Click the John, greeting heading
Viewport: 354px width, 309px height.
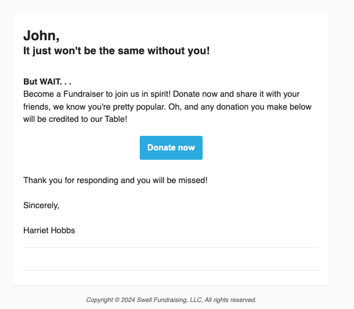tap(41, 36)
